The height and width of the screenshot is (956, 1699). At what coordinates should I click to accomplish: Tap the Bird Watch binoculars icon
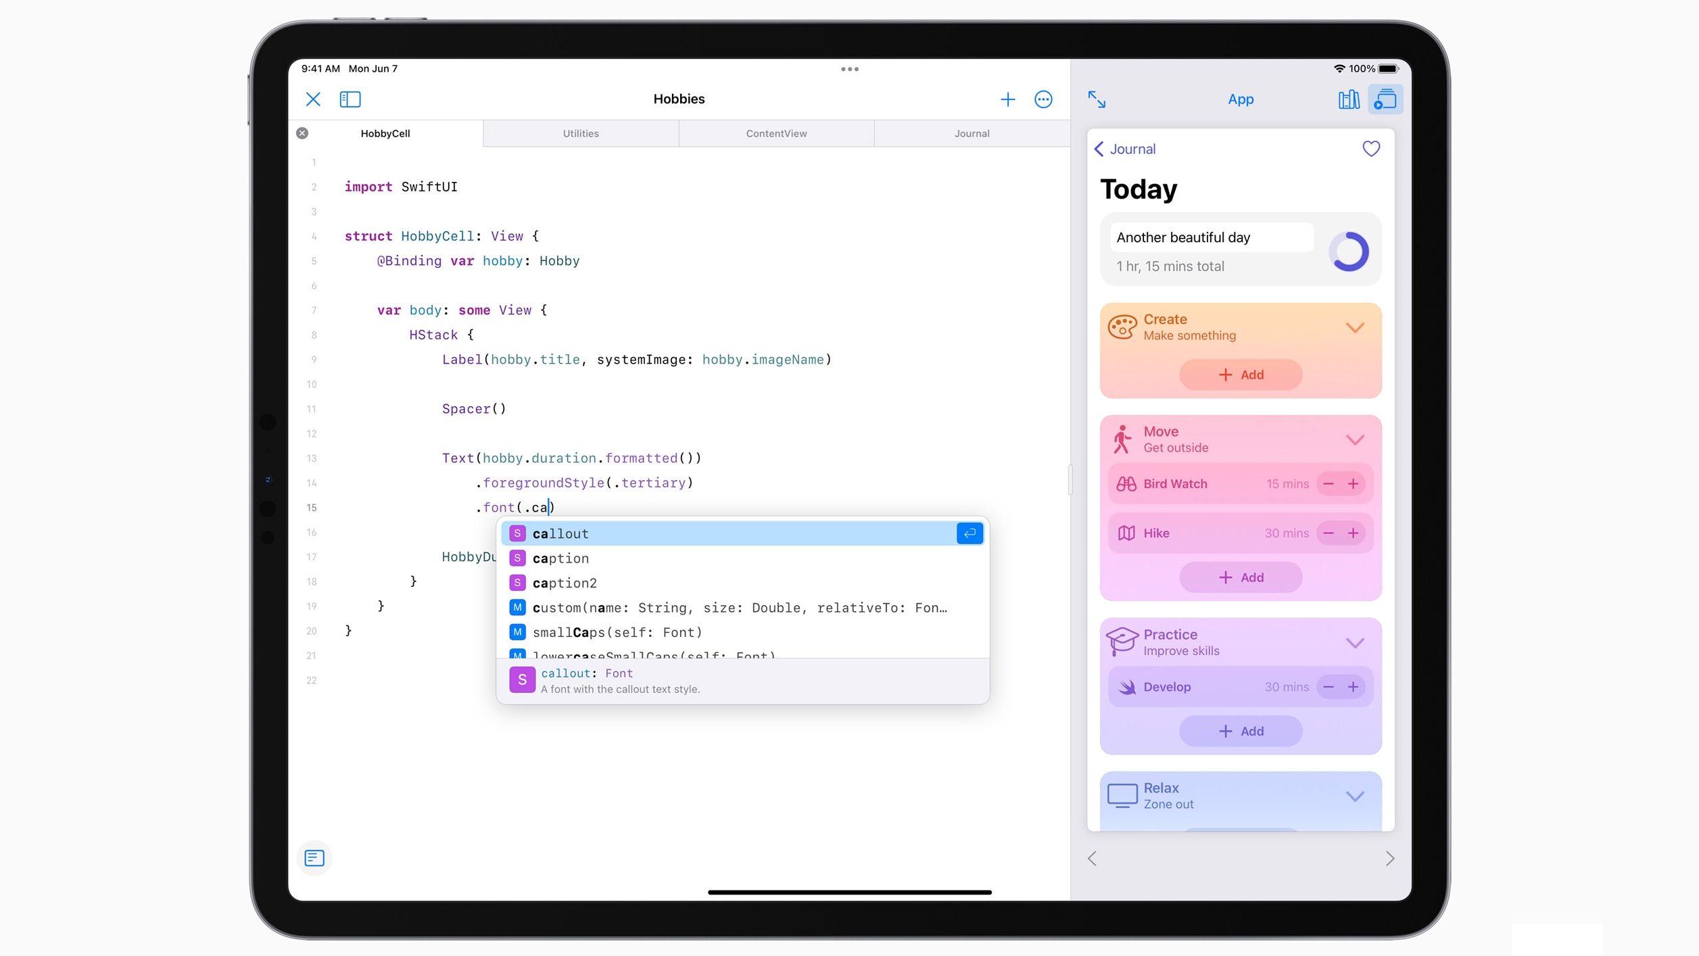1126,484
